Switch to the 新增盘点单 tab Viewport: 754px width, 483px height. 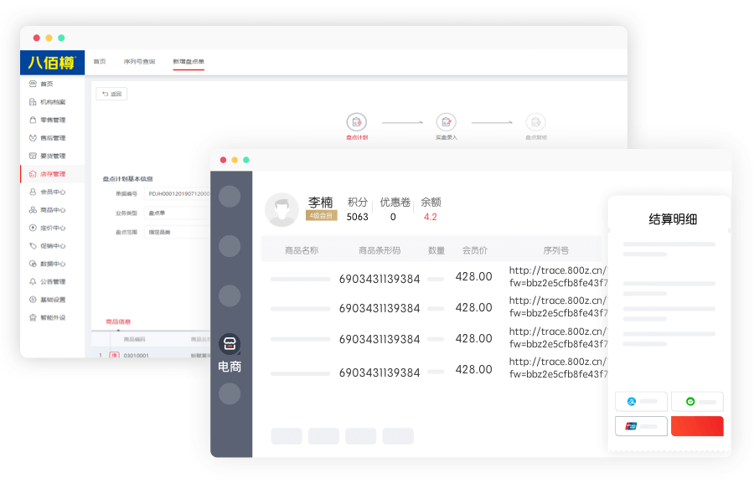click(x=188, y=62)
